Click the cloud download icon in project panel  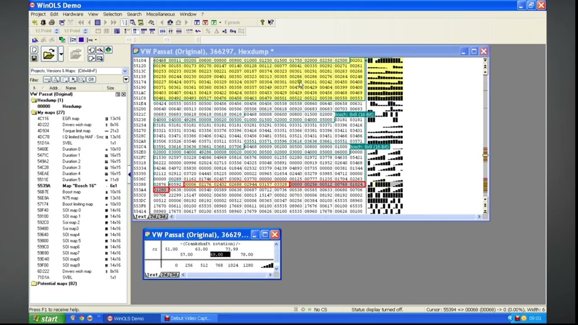[108, 50]
